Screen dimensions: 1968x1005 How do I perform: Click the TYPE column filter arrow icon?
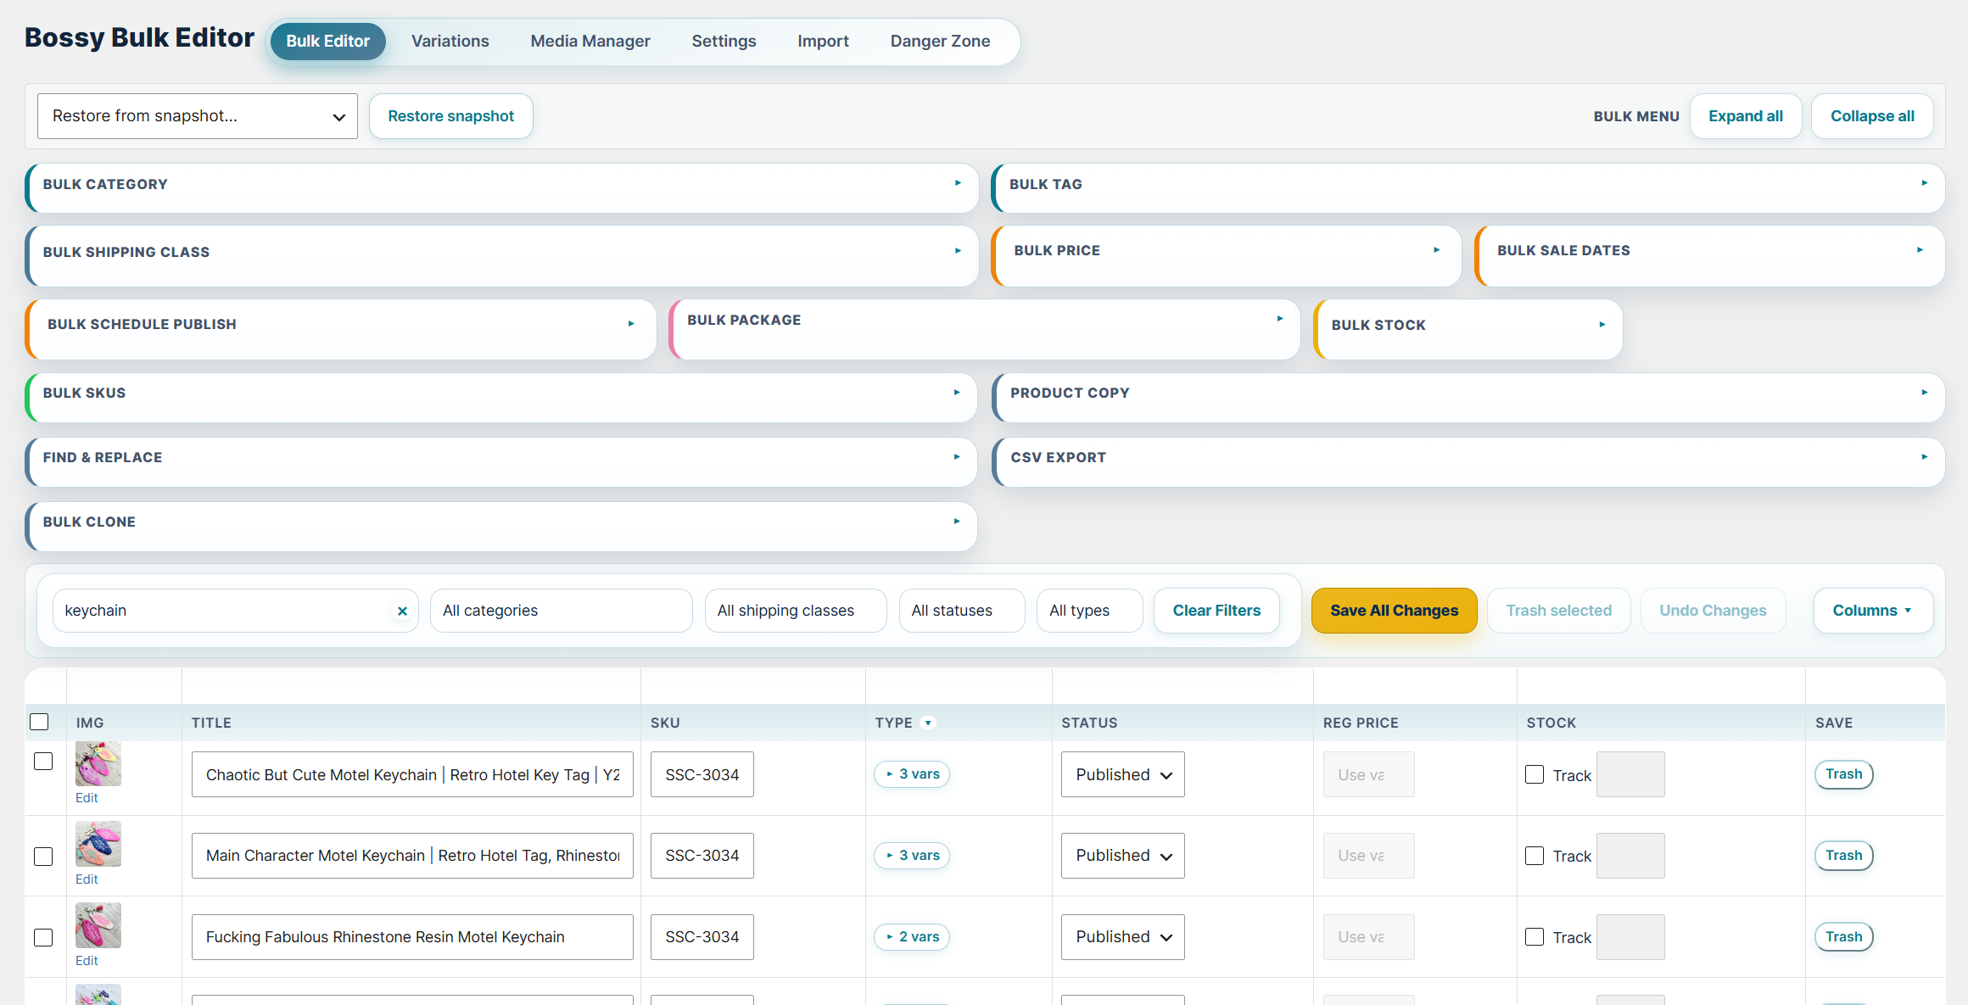point(928,723)
